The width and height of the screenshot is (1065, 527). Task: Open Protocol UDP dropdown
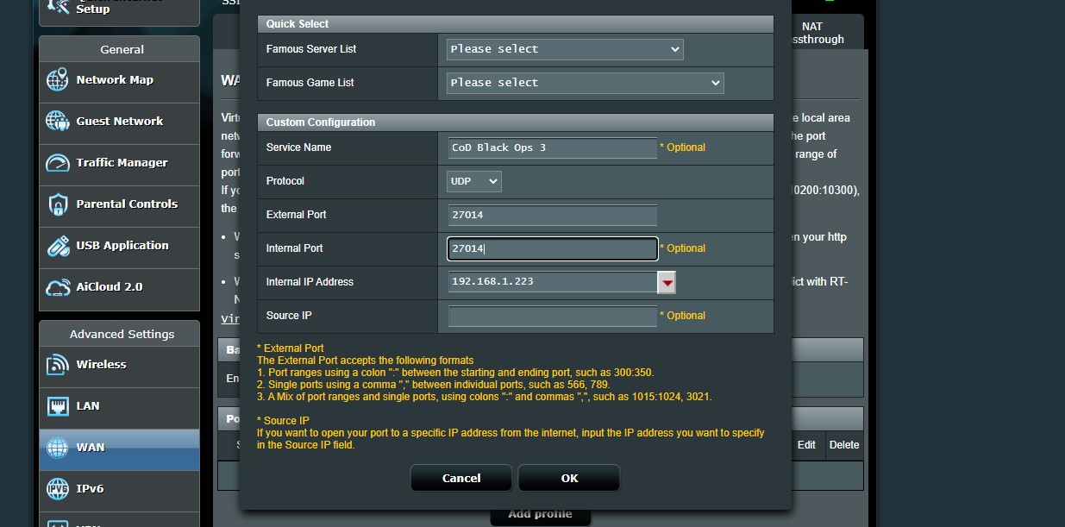pyautogui.click(x=473, y=181)
